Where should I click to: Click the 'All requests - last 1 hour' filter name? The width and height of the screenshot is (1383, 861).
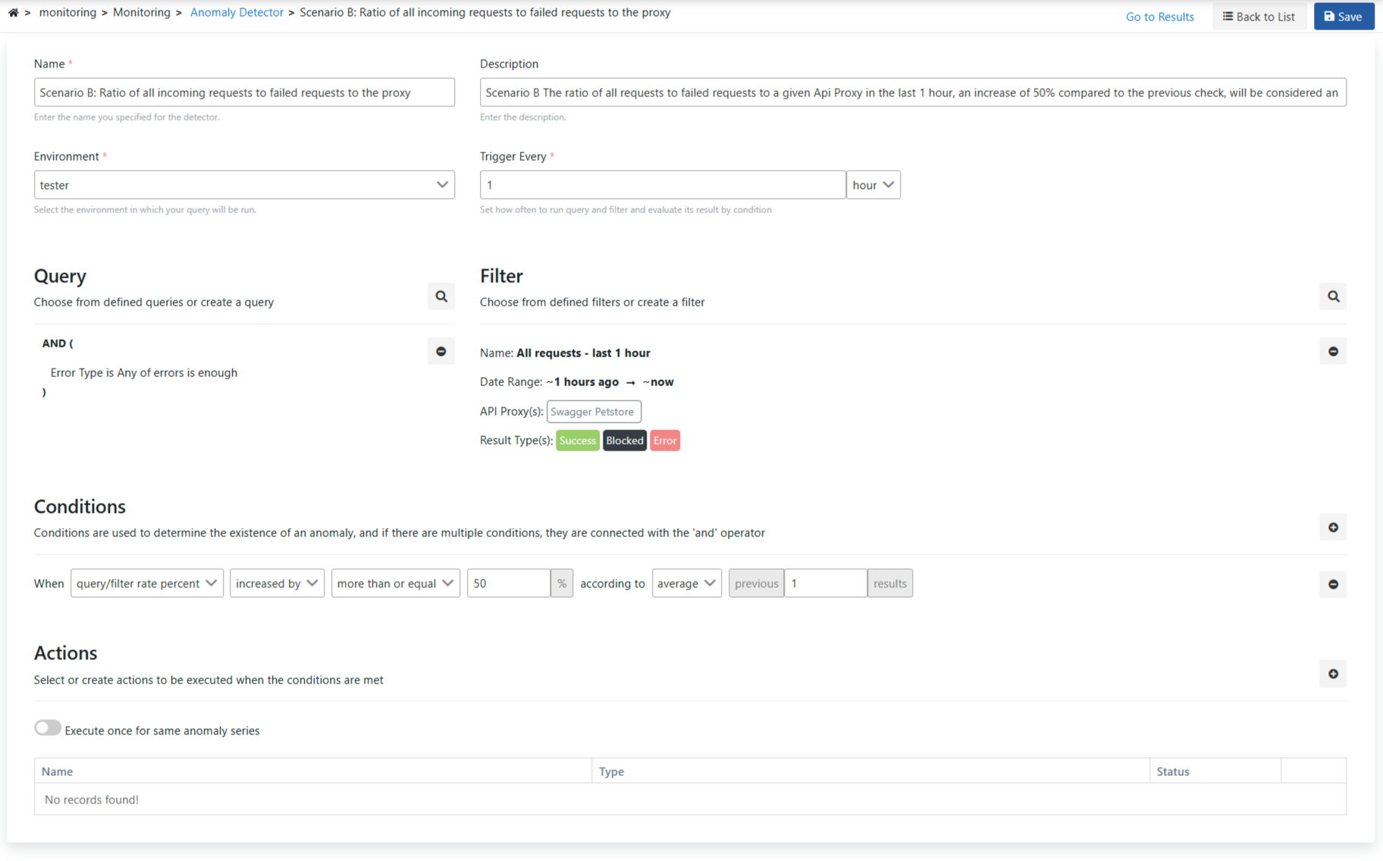(x=583, y=353)
